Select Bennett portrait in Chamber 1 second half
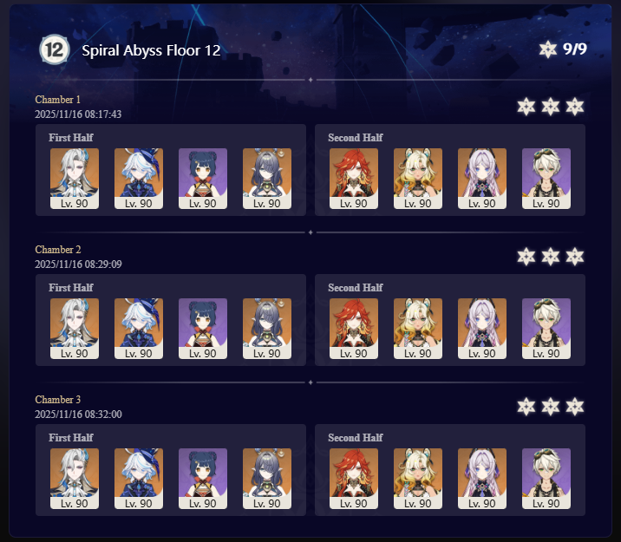The height and width of the screenshot is (542, 621). coord(546,179)
